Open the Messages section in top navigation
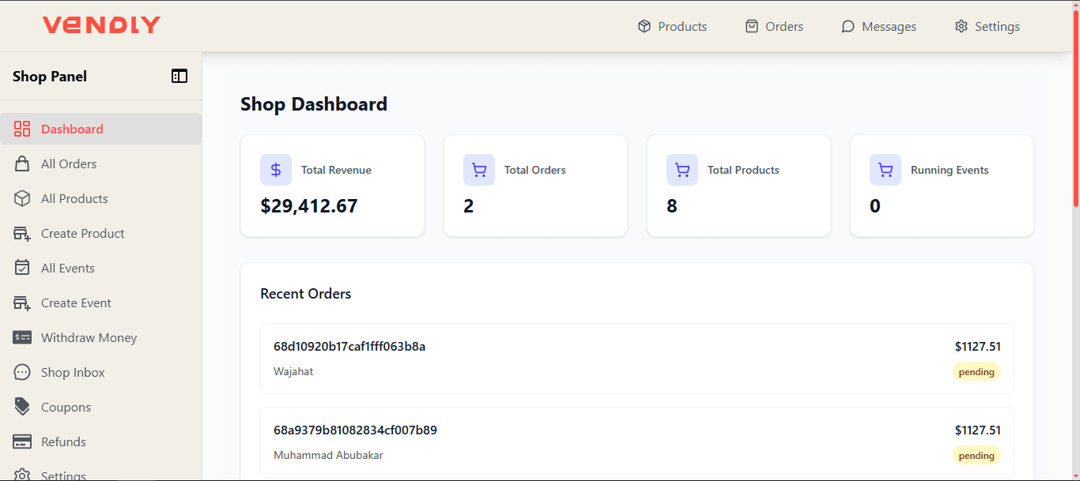The image size is (1080, 481). [878, 26]
